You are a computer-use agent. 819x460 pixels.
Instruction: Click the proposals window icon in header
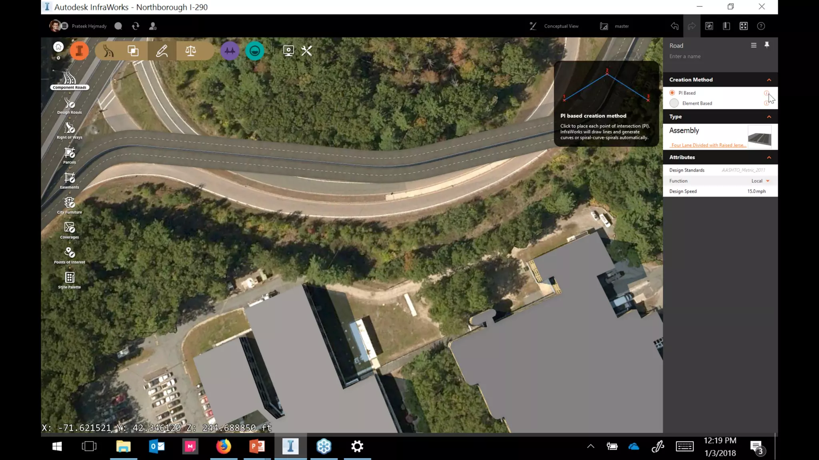(x=709, y=26)
